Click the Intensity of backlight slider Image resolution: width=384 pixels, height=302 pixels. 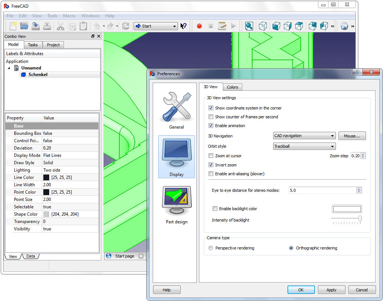(346, 219)
